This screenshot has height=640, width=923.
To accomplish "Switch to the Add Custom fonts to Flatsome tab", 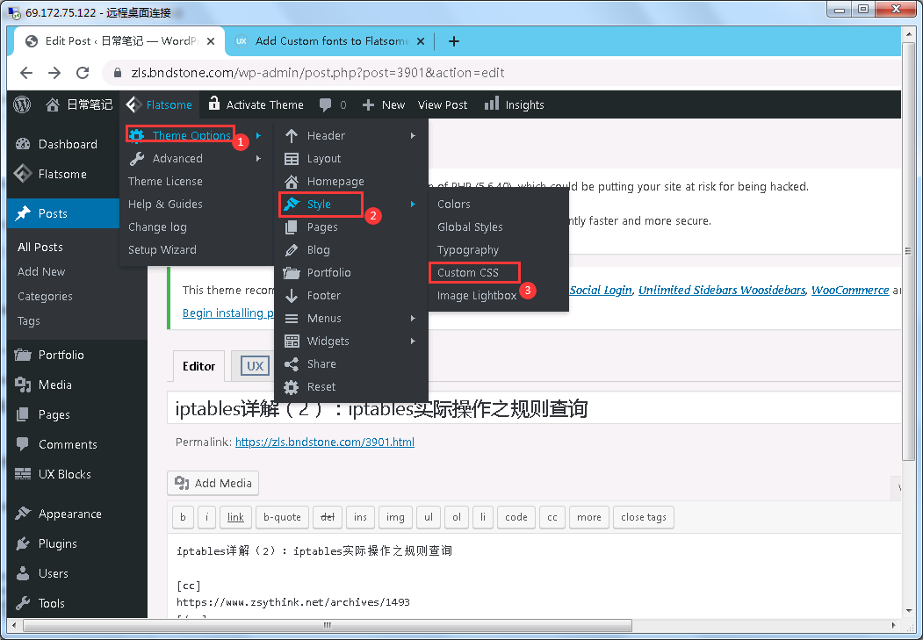I will [329, 41].
